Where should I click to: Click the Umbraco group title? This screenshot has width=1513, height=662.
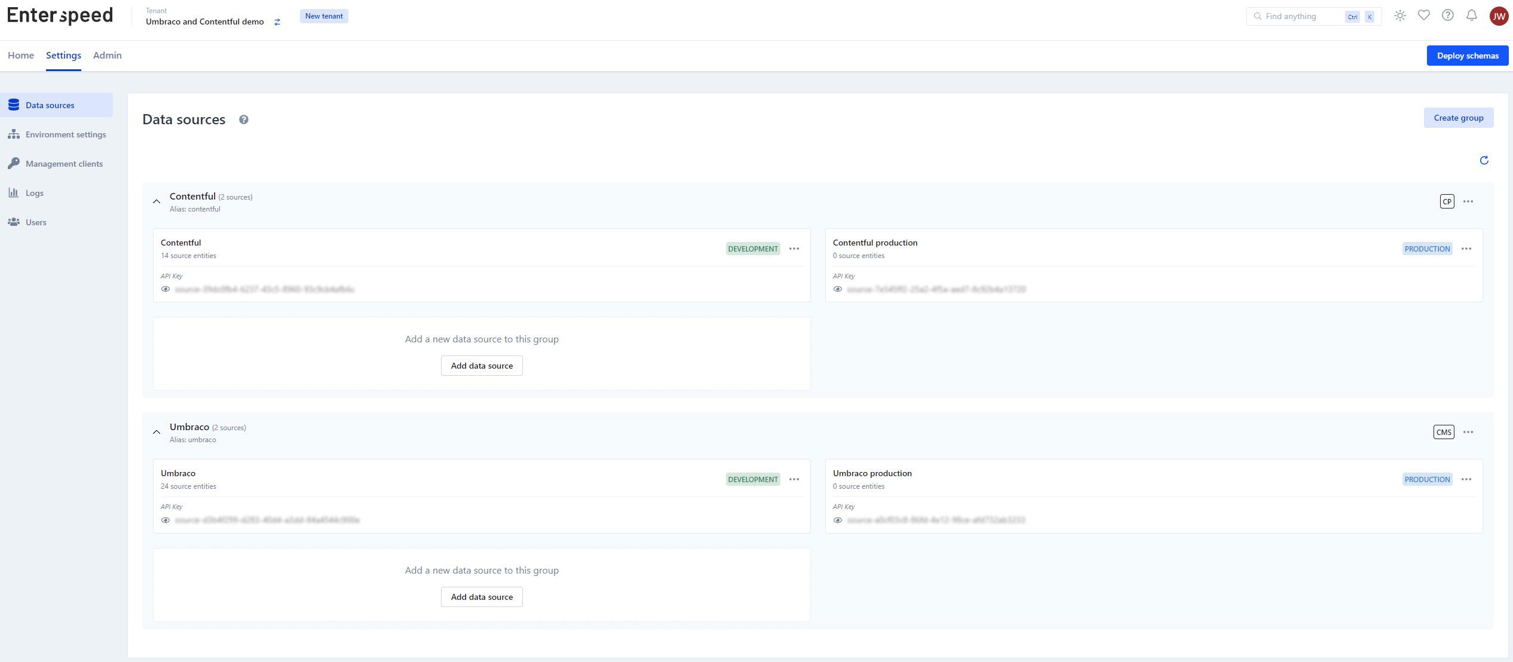(189, 427)
